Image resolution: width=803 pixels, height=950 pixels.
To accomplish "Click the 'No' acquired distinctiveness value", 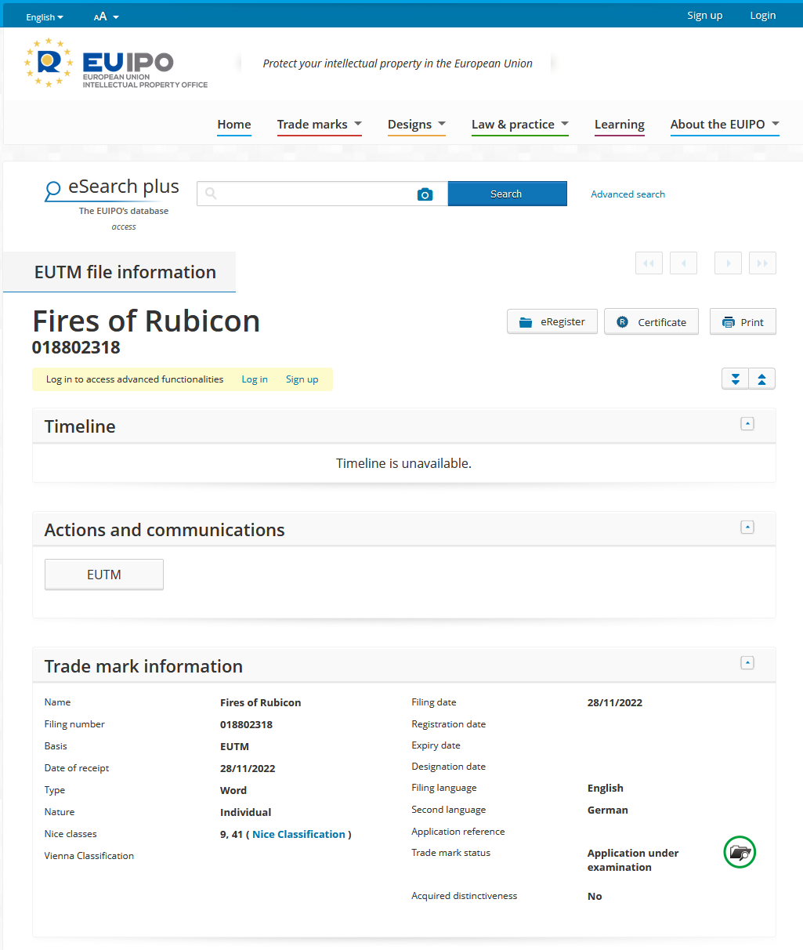I will click(595, 896).
